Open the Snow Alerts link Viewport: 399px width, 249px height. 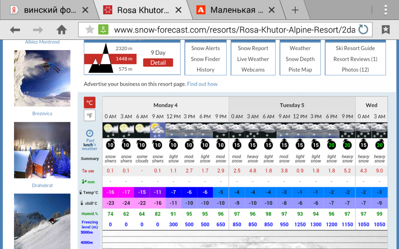pos(205,48)
